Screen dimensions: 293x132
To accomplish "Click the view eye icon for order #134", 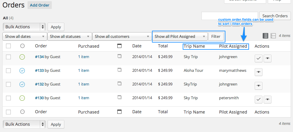I will pos(268,58).
